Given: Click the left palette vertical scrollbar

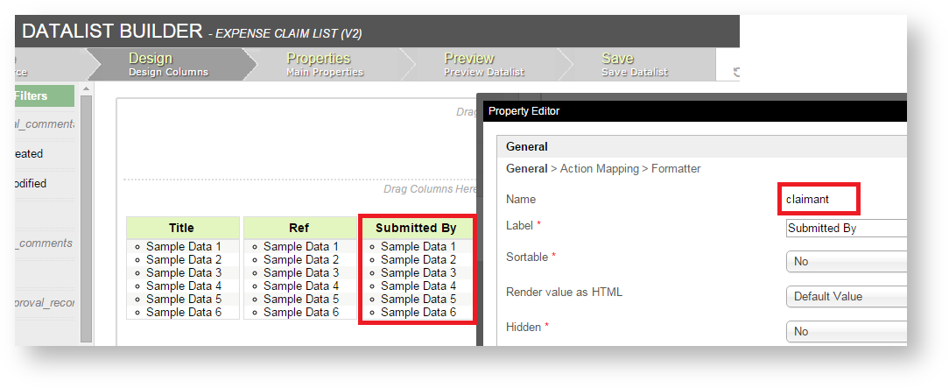Looking at the screenshot, I should [x=86, y=210].
